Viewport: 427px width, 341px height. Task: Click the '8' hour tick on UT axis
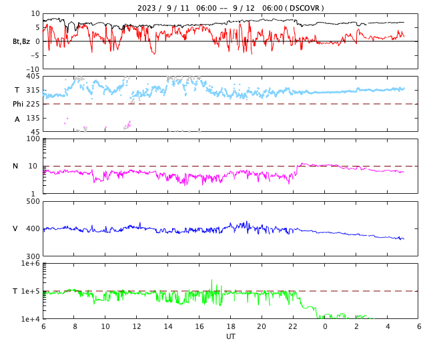coord(75,326)
